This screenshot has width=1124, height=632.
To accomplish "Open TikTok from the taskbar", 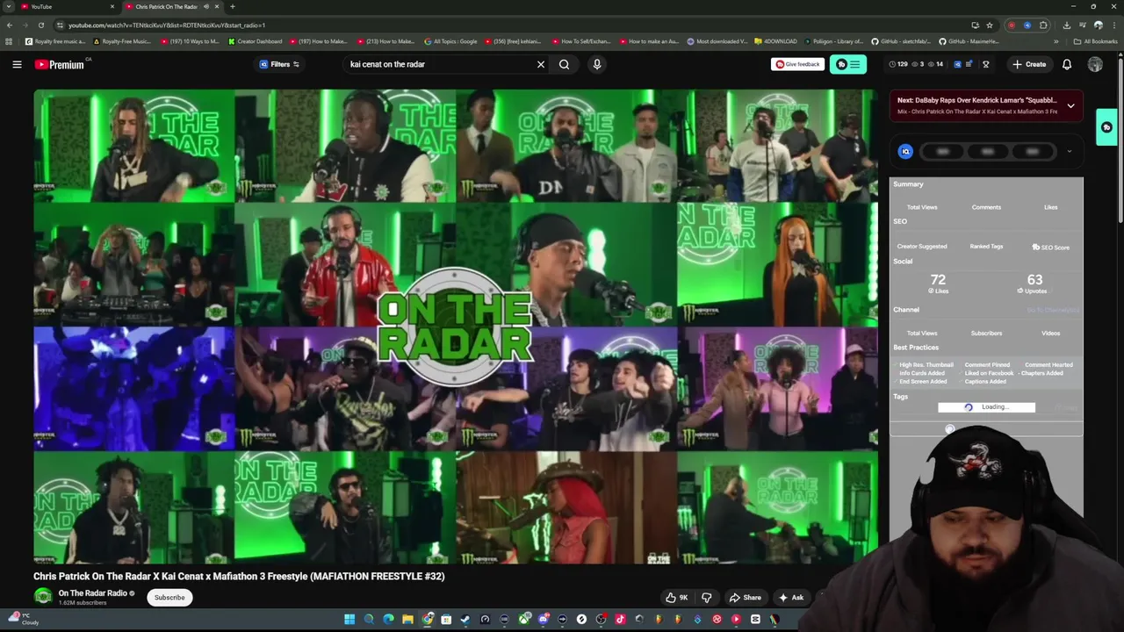I will pos(620,620).
